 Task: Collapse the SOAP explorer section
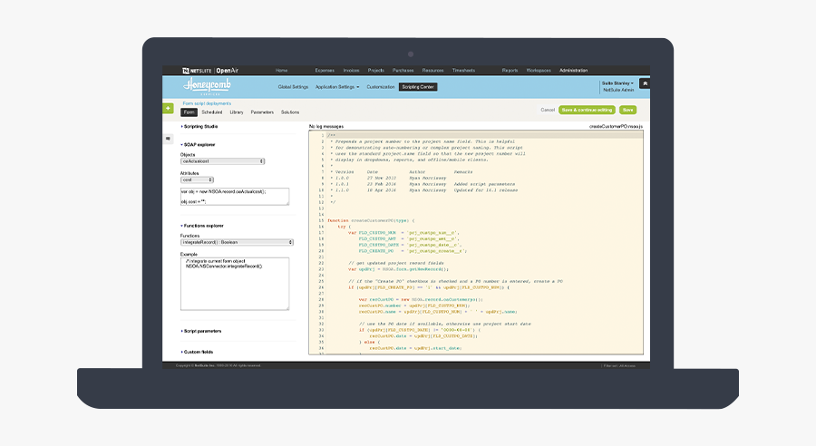pos(199,144)
